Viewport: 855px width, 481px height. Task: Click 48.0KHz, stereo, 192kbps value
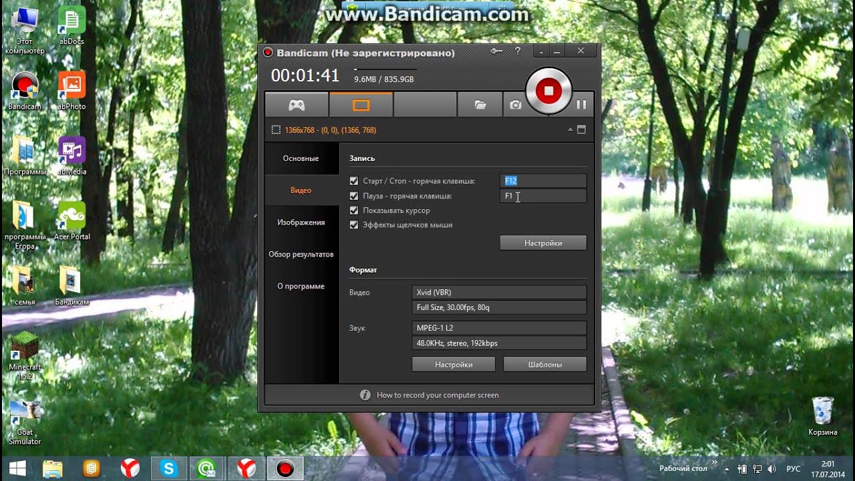[x=500, y=343]
